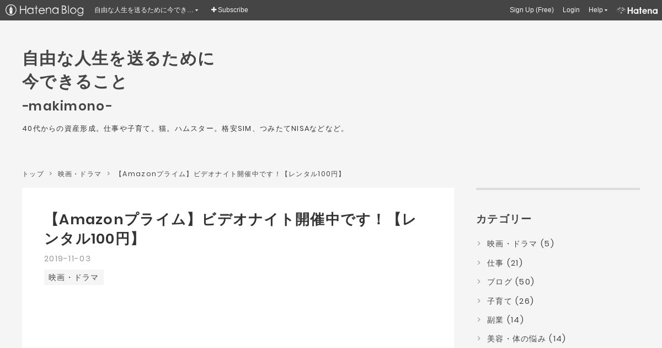The height and width of the screenshot is (348, 662).
Task: Open category 仕事 (21)
Action: pyautogui.click(x=505, y=263)
